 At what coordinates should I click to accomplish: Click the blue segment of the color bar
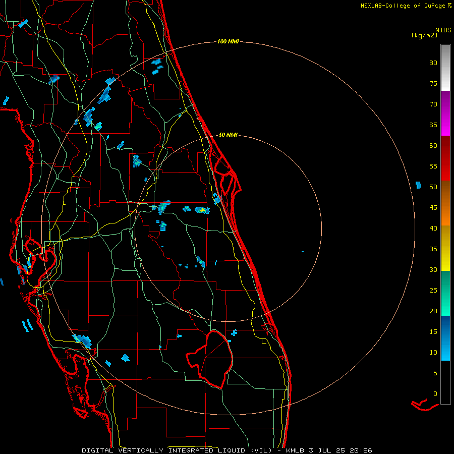pos(445,338)
